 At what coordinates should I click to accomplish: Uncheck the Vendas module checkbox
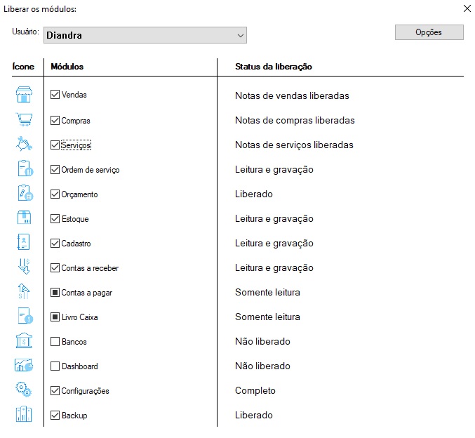[x=55, y=95]
